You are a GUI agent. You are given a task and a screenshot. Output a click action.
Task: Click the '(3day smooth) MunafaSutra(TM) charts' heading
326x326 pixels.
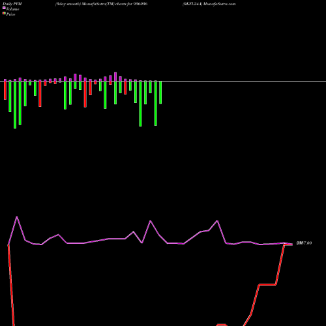tap(91, 4)
